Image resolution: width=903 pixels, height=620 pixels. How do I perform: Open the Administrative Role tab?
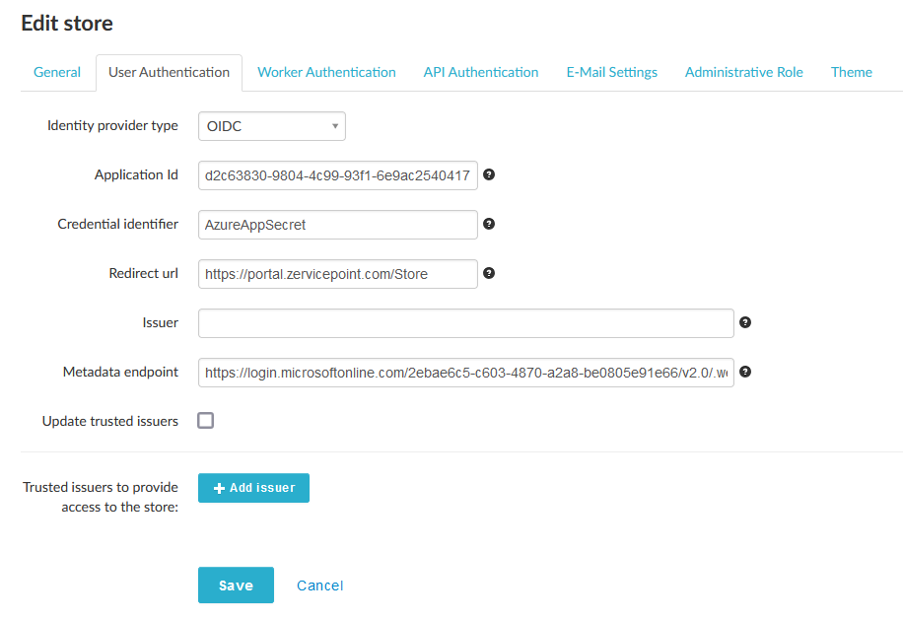tap(743, 72)
